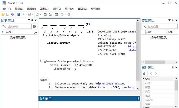This screenshot has width=179, height=108.
Task: Pin the 变量窗口 panel
Action: click(x=173, y=20)
